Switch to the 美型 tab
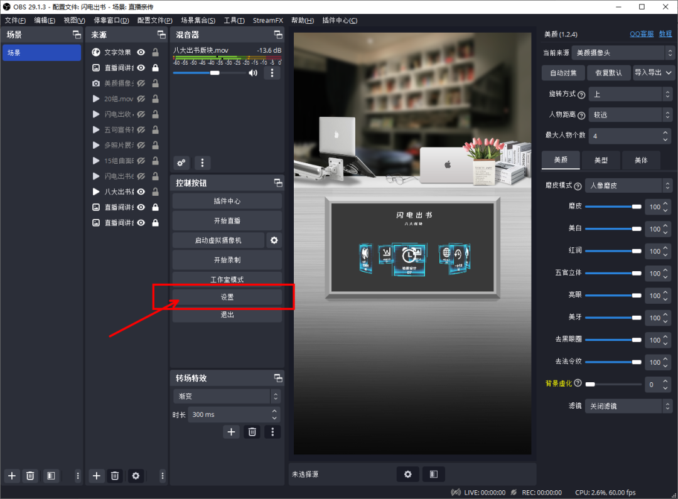 tap(601, 160)
